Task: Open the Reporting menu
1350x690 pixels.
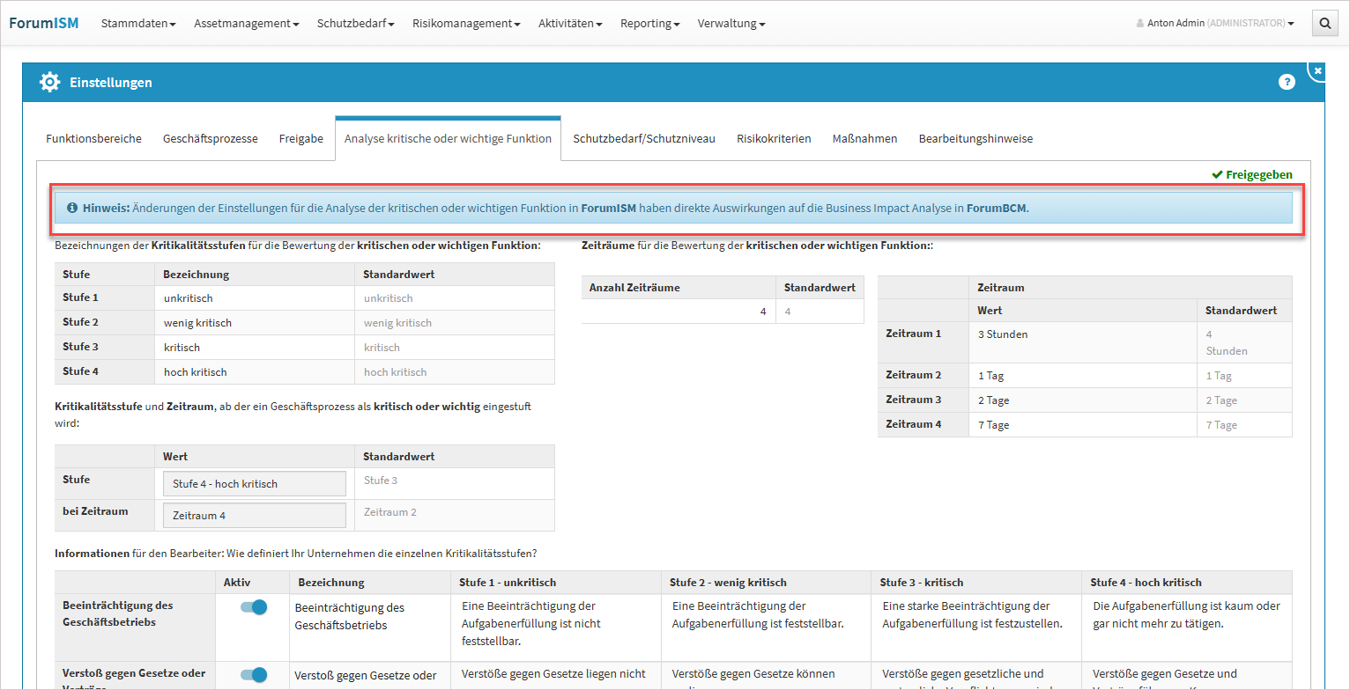Action: (x=649, y=24)
